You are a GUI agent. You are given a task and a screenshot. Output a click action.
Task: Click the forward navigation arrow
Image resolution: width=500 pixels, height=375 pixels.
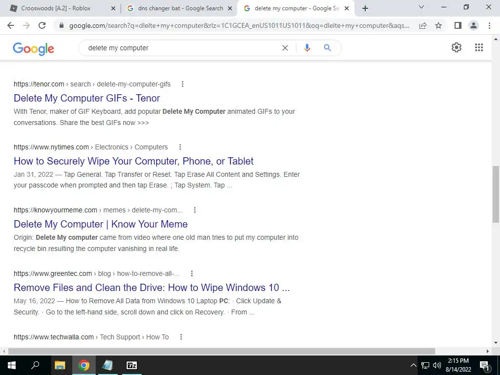point(26,25)
